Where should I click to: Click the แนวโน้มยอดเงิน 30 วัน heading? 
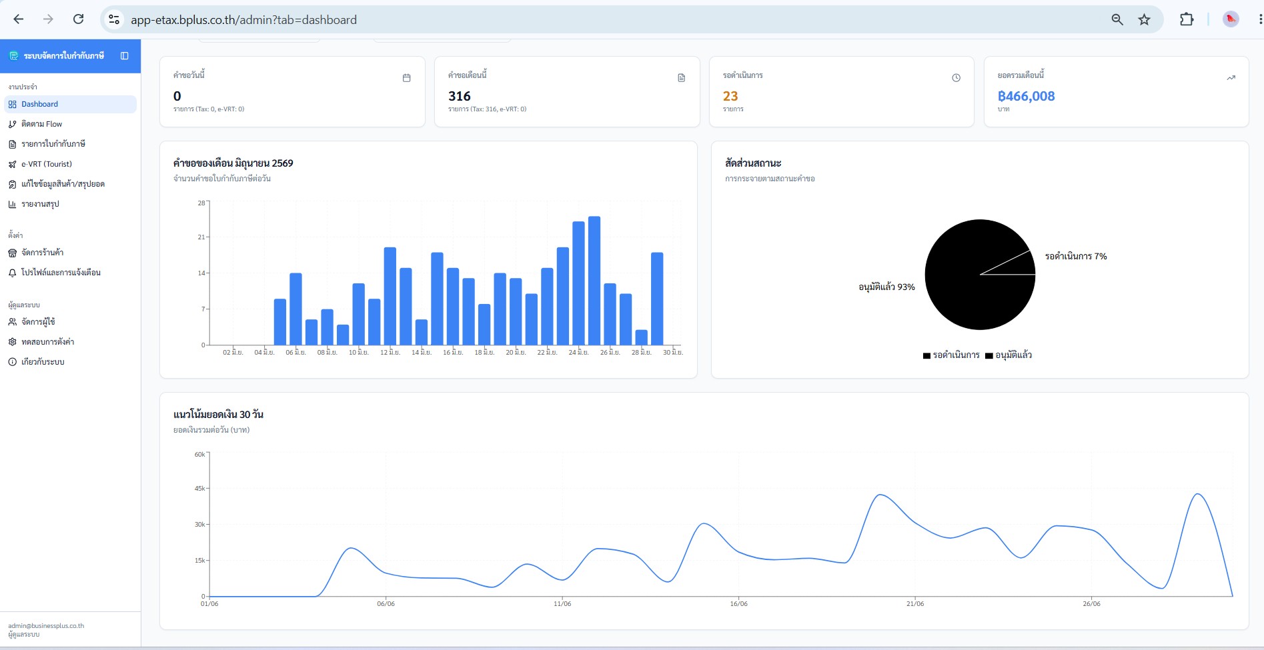pyautogui.click(x=218, y=415)
